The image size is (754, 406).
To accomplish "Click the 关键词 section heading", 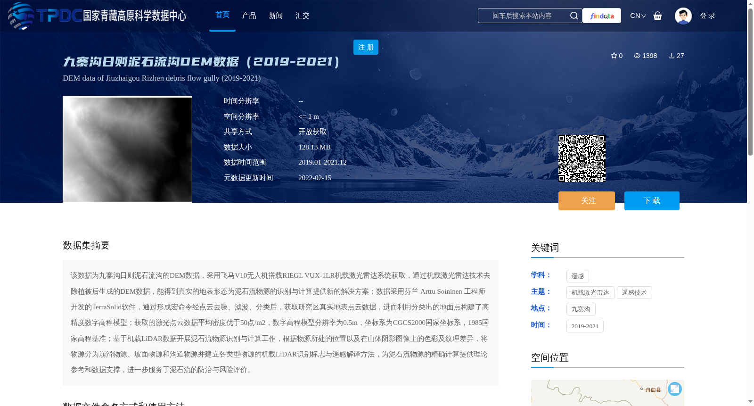I will click(x=545, y=248).
